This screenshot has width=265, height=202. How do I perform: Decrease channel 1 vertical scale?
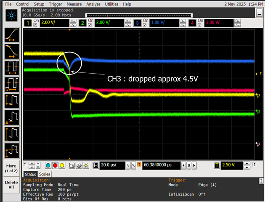(x=73, y=25)
